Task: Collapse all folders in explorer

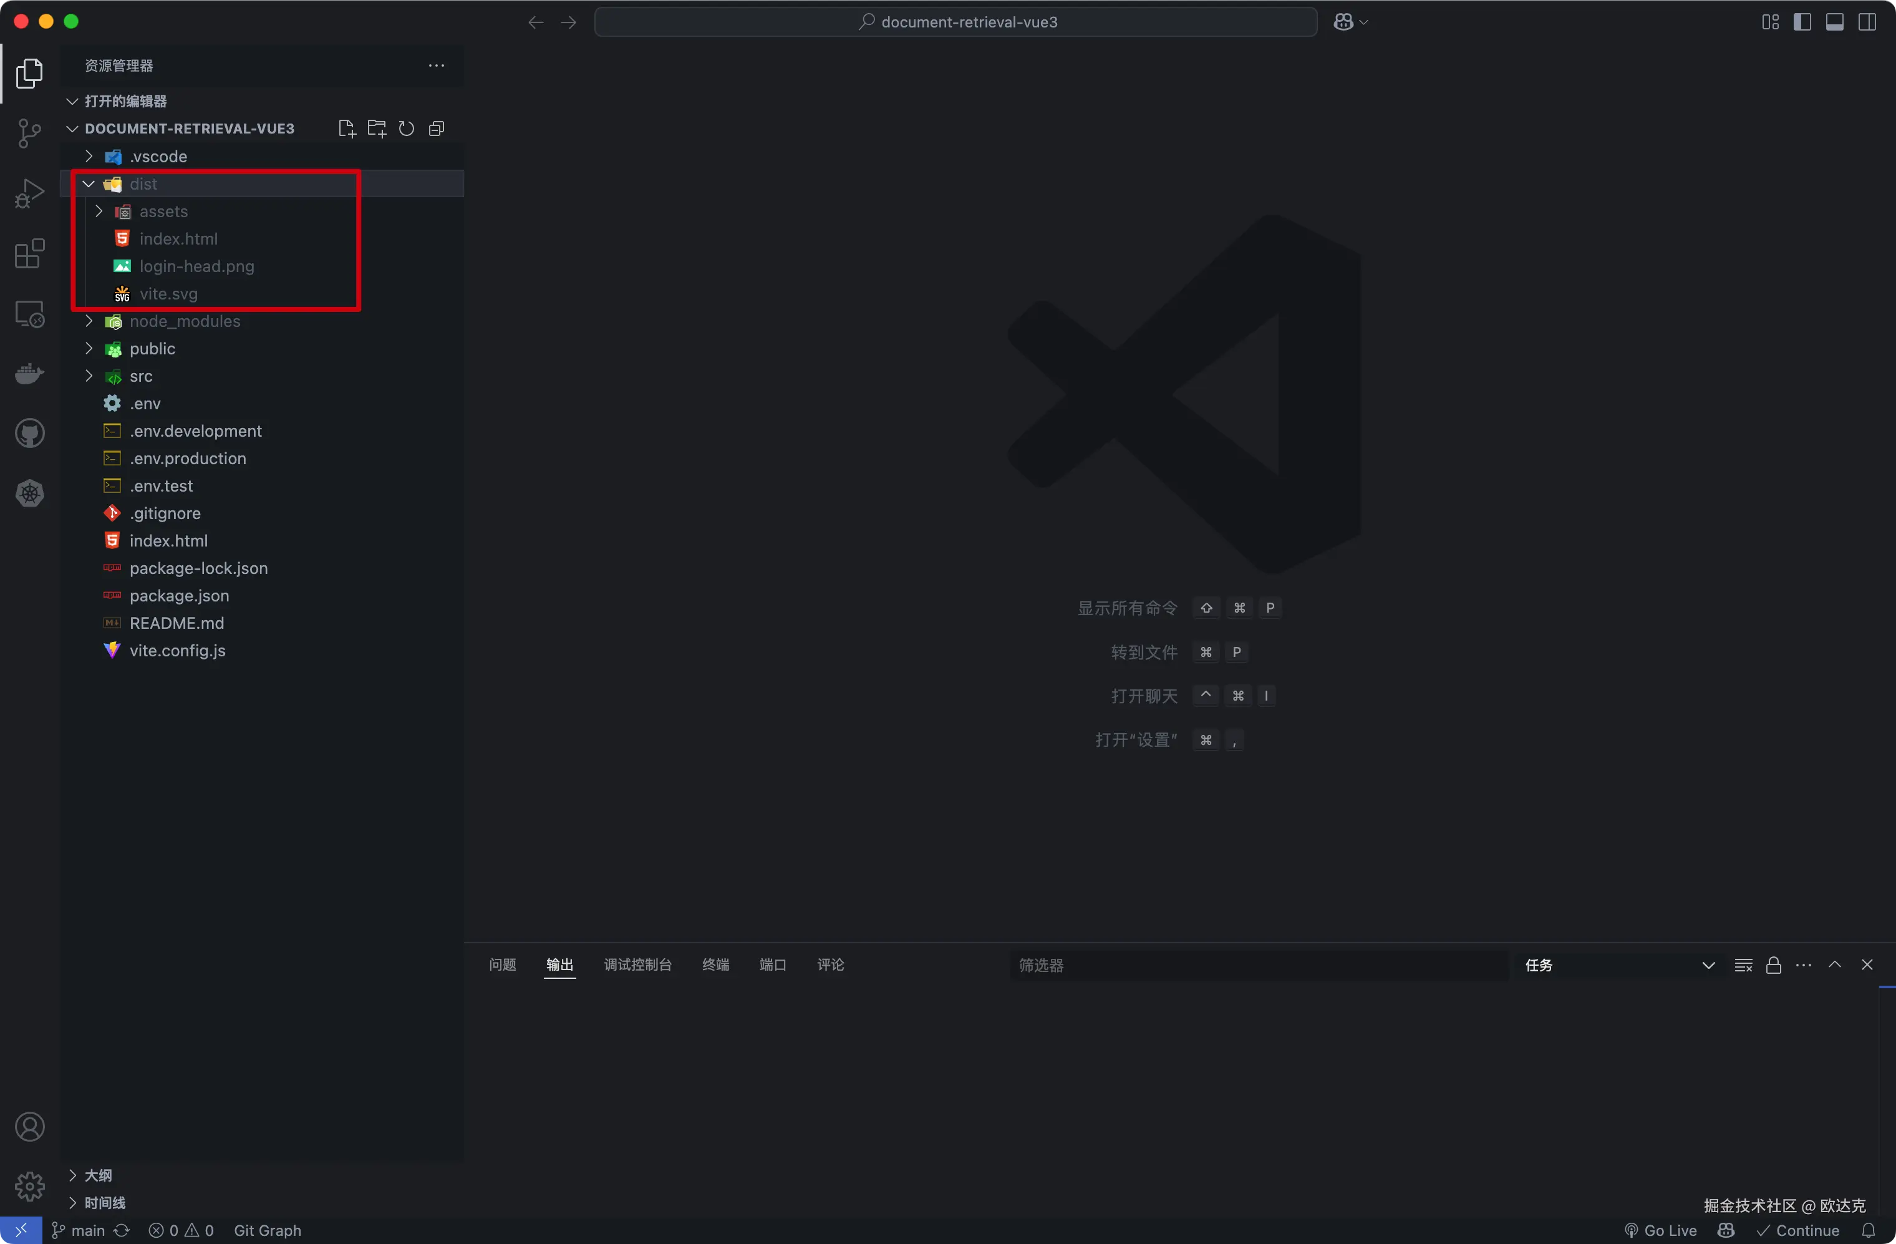Action: click(x=437, y=129)
